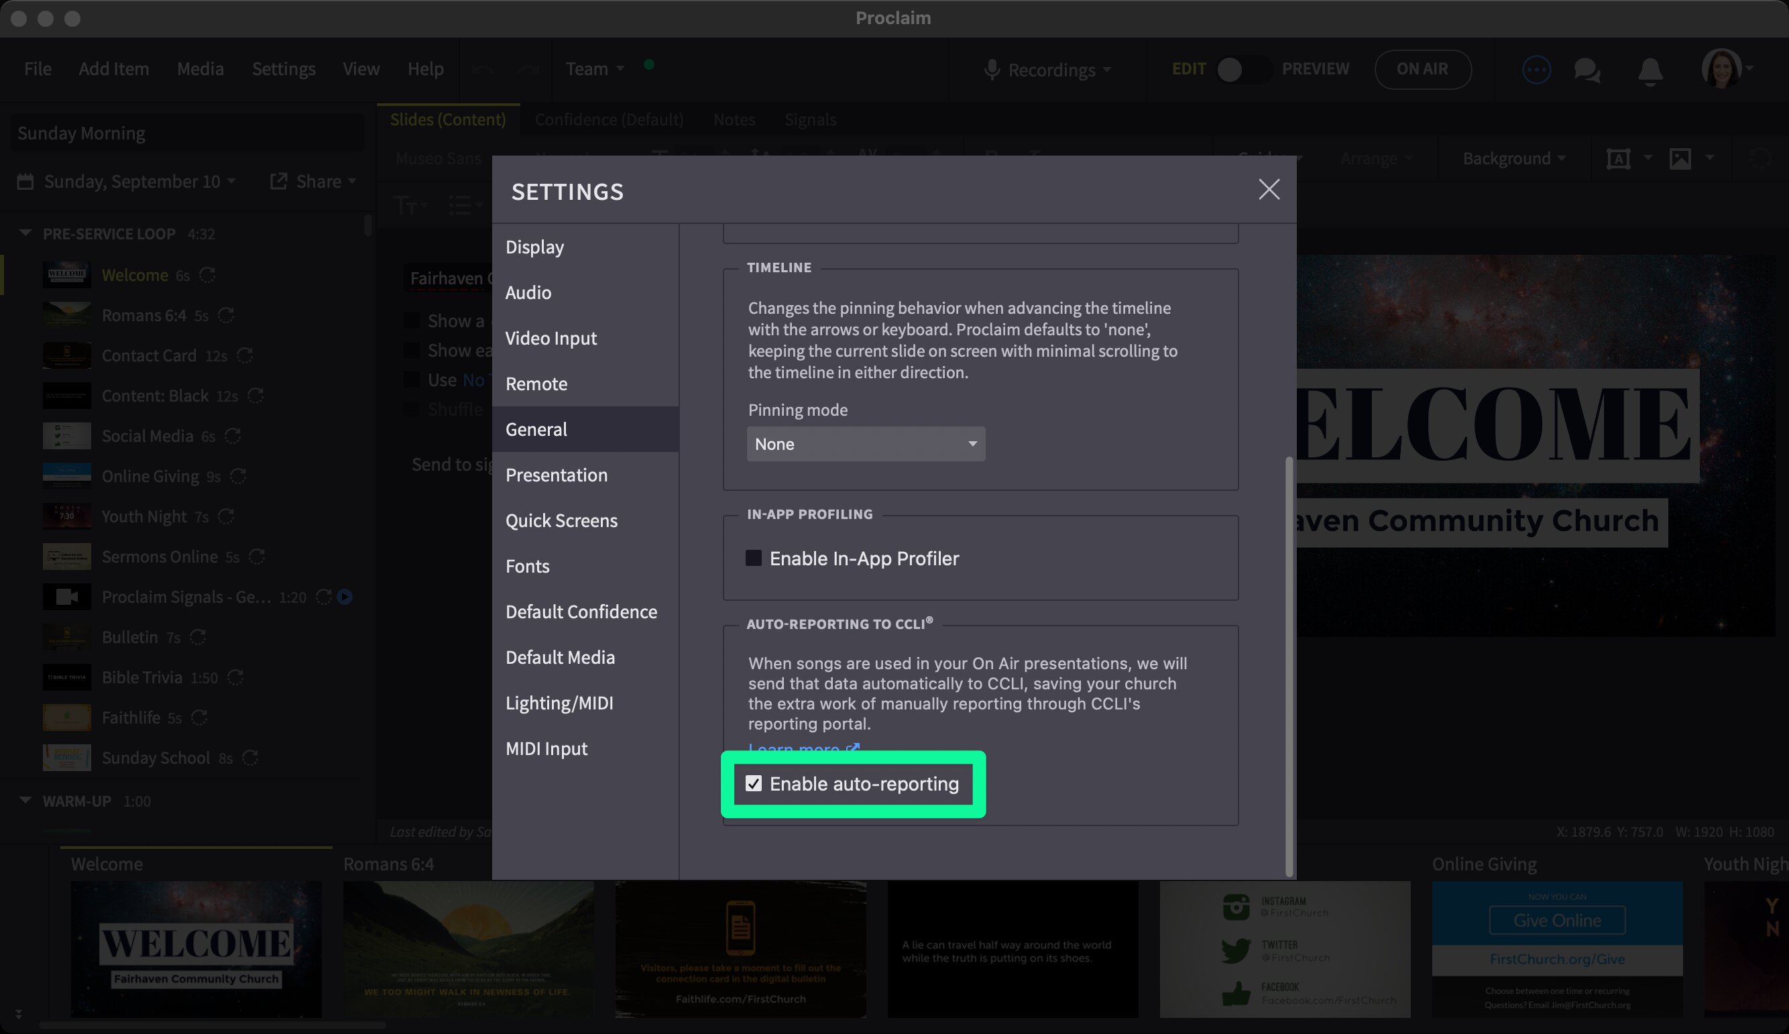Click the bottom filmstrip horizontal scrollbar
The width and height of the screenshot is (1789, 1034).
click(213, 1025)
